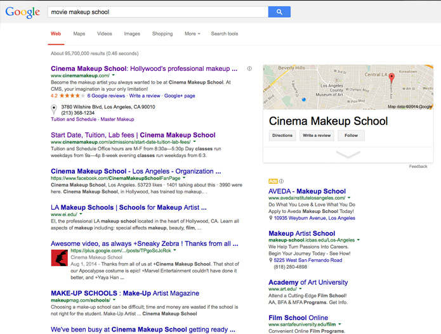Open dropdown arrow next to www.art.edu/
The image size is (441, 334).
300,289
